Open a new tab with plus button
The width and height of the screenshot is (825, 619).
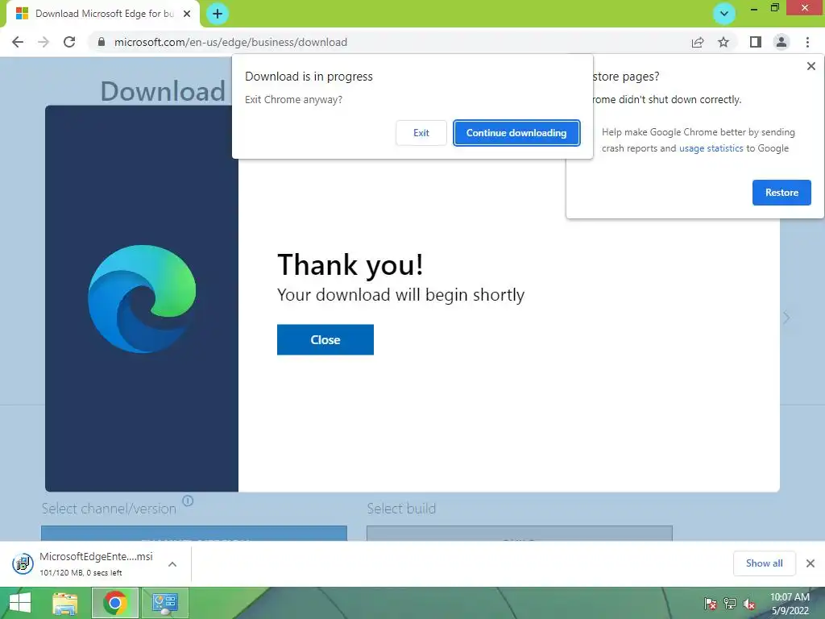(x=218, y=14)
